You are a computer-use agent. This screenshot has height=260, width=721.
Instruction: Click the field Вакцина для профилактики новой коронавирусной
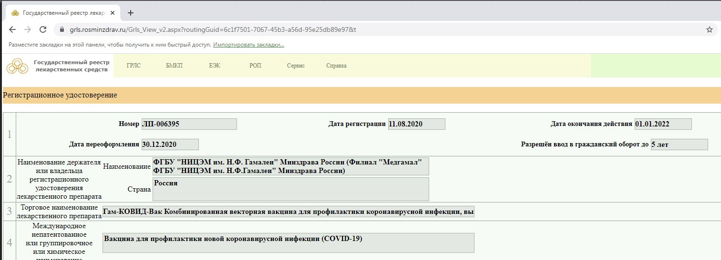pyautogui.click(x=288, y=243)
